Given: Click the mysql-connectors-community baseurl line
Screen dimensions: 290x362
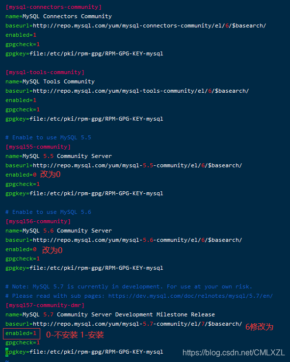Looking at the screenshot, I should point(135,26).
